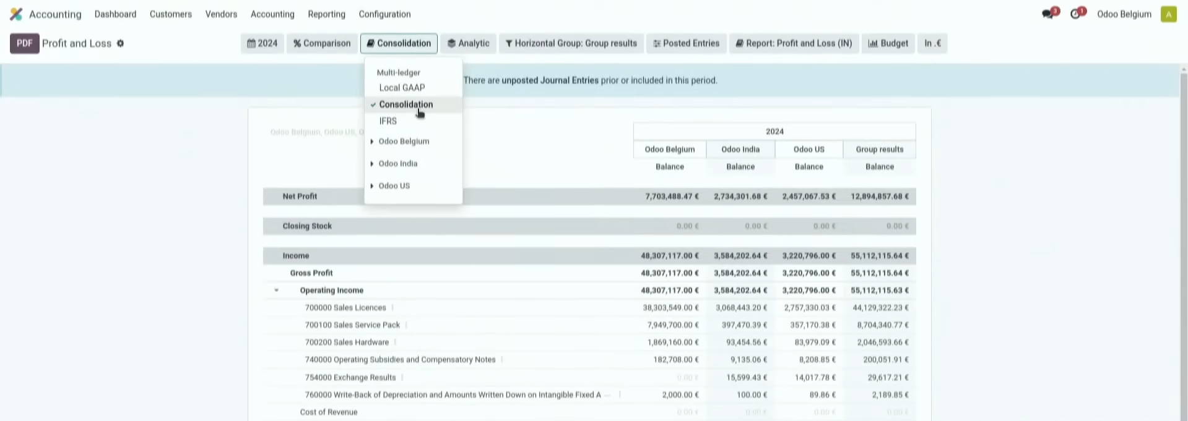Open the Reporting menu

click(326, 14)
